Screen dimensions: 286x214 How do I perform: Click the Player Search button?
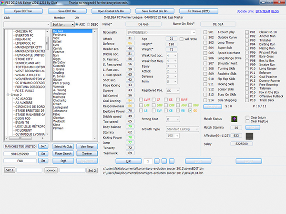63,154
